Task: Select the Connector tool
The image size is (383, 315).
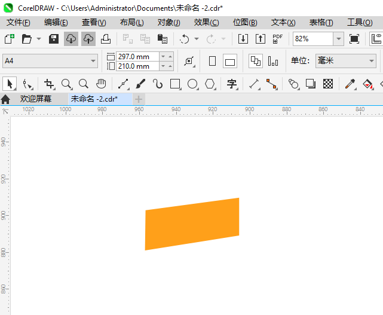Action: tap(272, 84)
